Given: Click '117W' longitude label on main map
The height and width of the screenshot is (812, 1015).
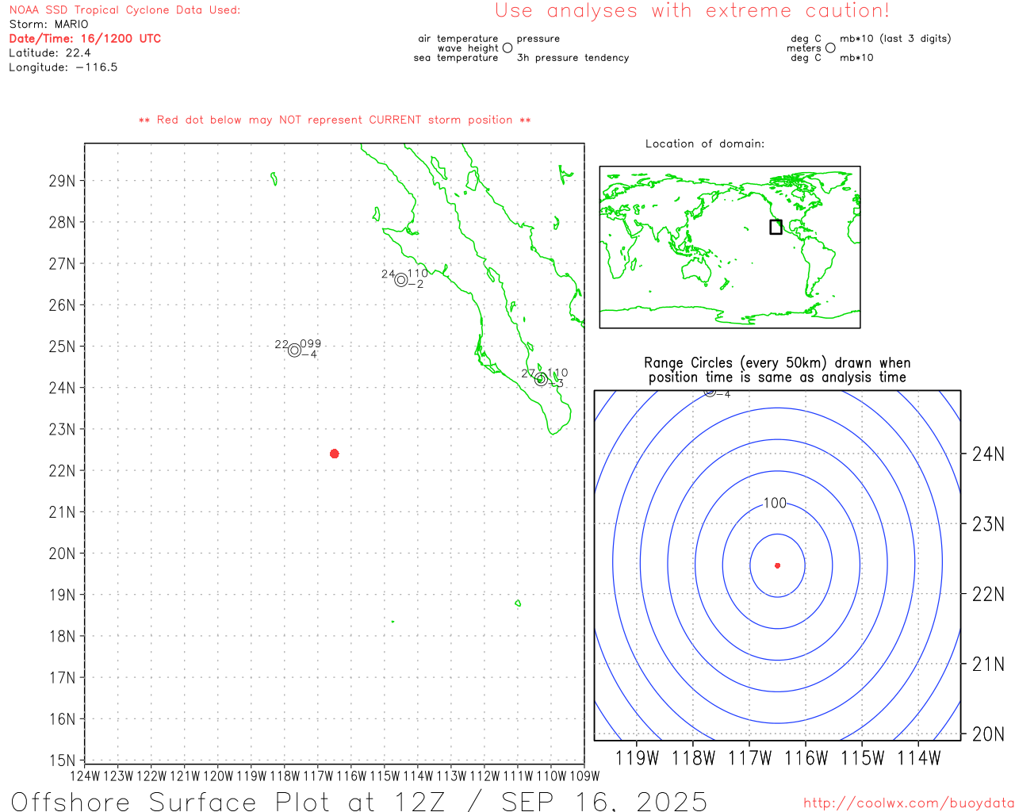Looking at the screenshot, I should point(319,776).
